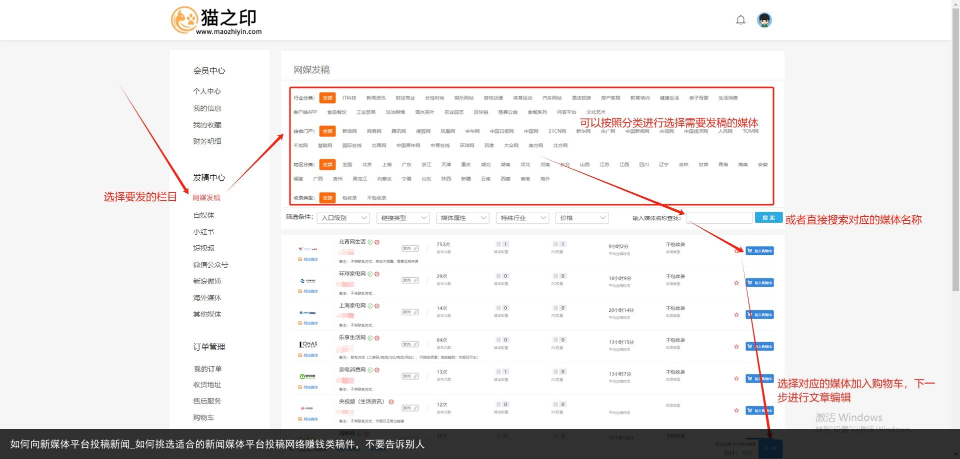
Task: Select 全部 in 综合门户 filter
Action: [327, 131]
